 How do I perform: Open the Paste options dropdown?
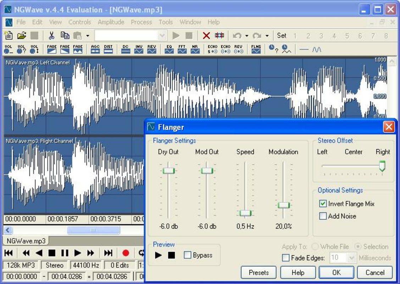[88, 35]
